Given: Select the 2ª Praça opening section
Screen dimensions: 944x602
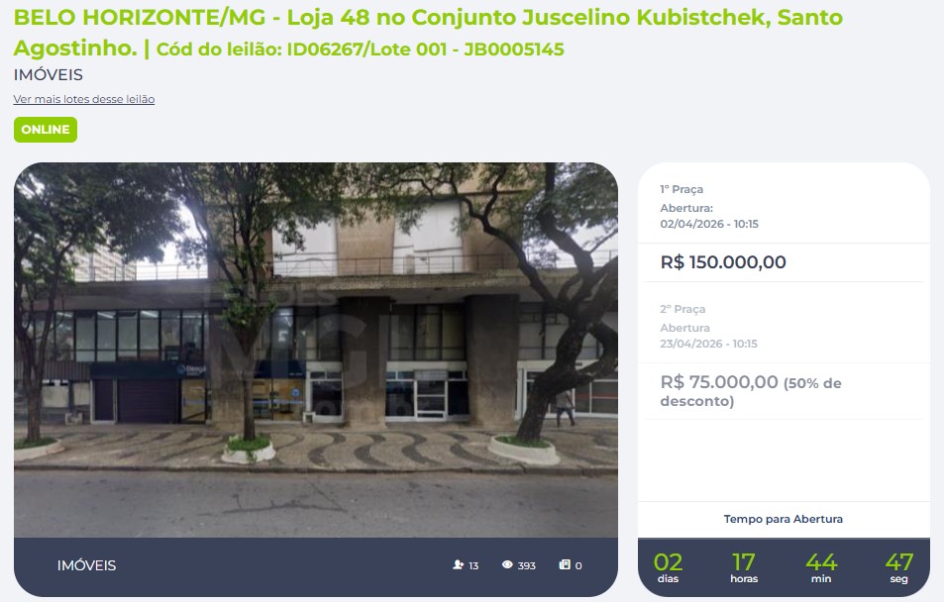Looking at the screenshot, I should pos(784,327).
